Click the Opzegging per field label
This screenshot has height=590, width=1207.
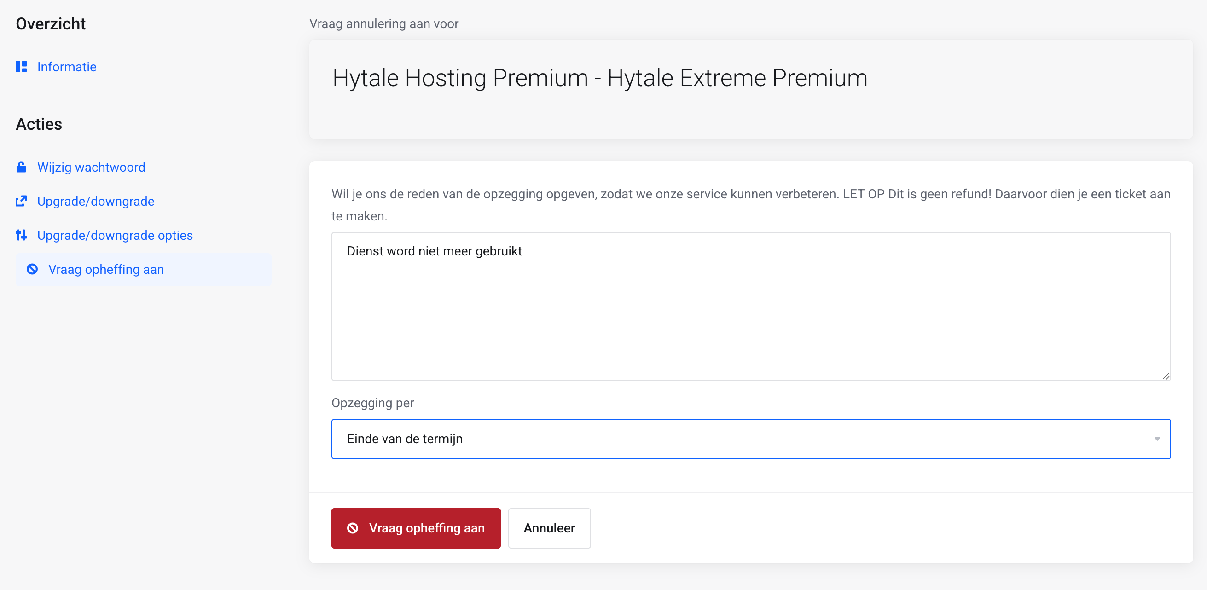372,403
